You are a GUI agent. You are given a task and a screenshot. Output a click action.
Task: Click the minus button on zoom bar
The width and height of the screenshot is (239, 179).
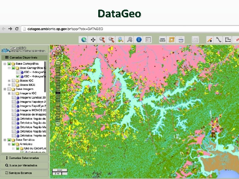58,124
